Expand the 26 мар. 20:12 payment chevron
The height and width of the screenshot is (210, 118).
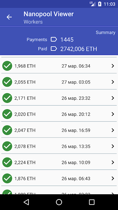click(x=113, y=114)
